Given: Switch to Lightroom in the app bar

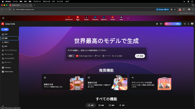Looking at the screenshot, I should click(x=104, y=18).
